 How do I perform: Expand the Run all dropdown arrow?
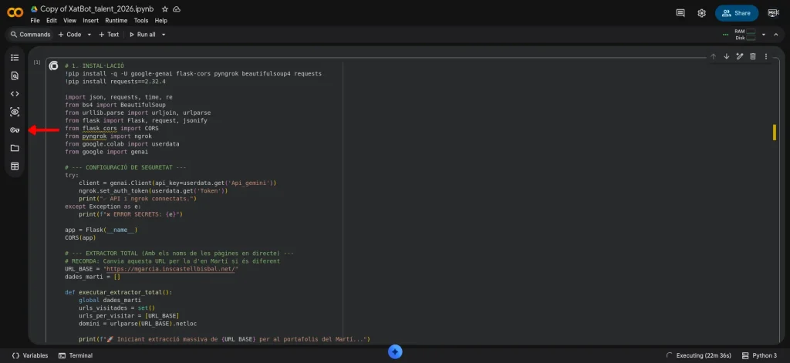click(164, 35)
